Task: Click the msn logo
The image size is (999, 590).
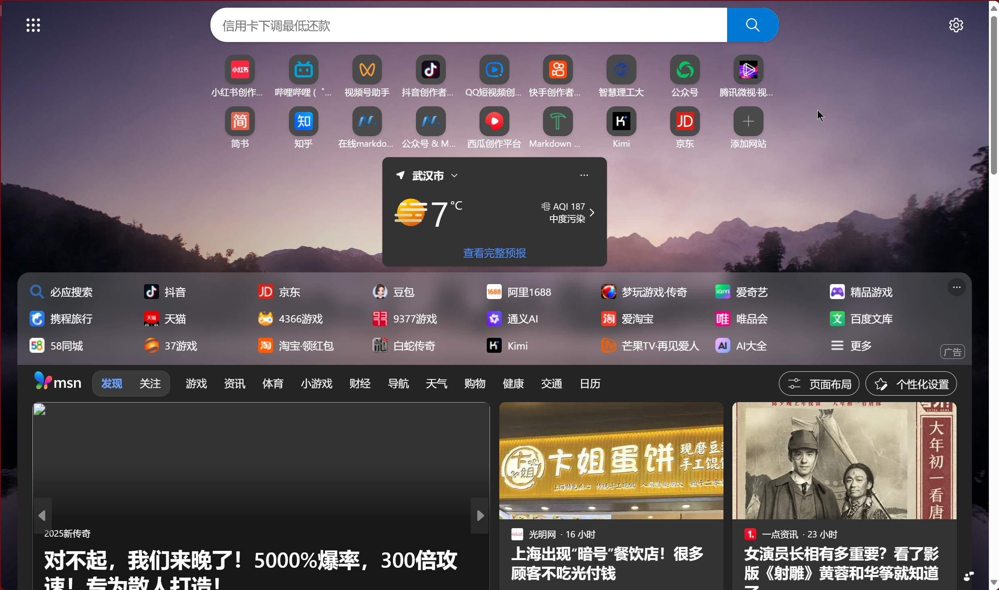Action: [x=58, y=381]
